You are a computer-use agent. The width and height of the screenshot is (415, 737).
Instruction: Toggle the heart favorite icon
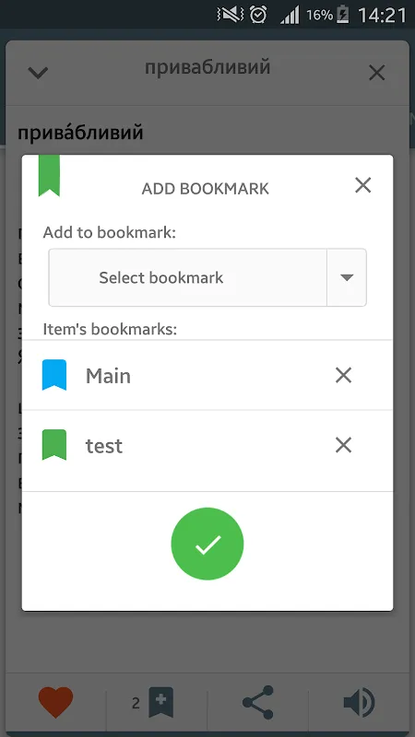tap(55, 702)
